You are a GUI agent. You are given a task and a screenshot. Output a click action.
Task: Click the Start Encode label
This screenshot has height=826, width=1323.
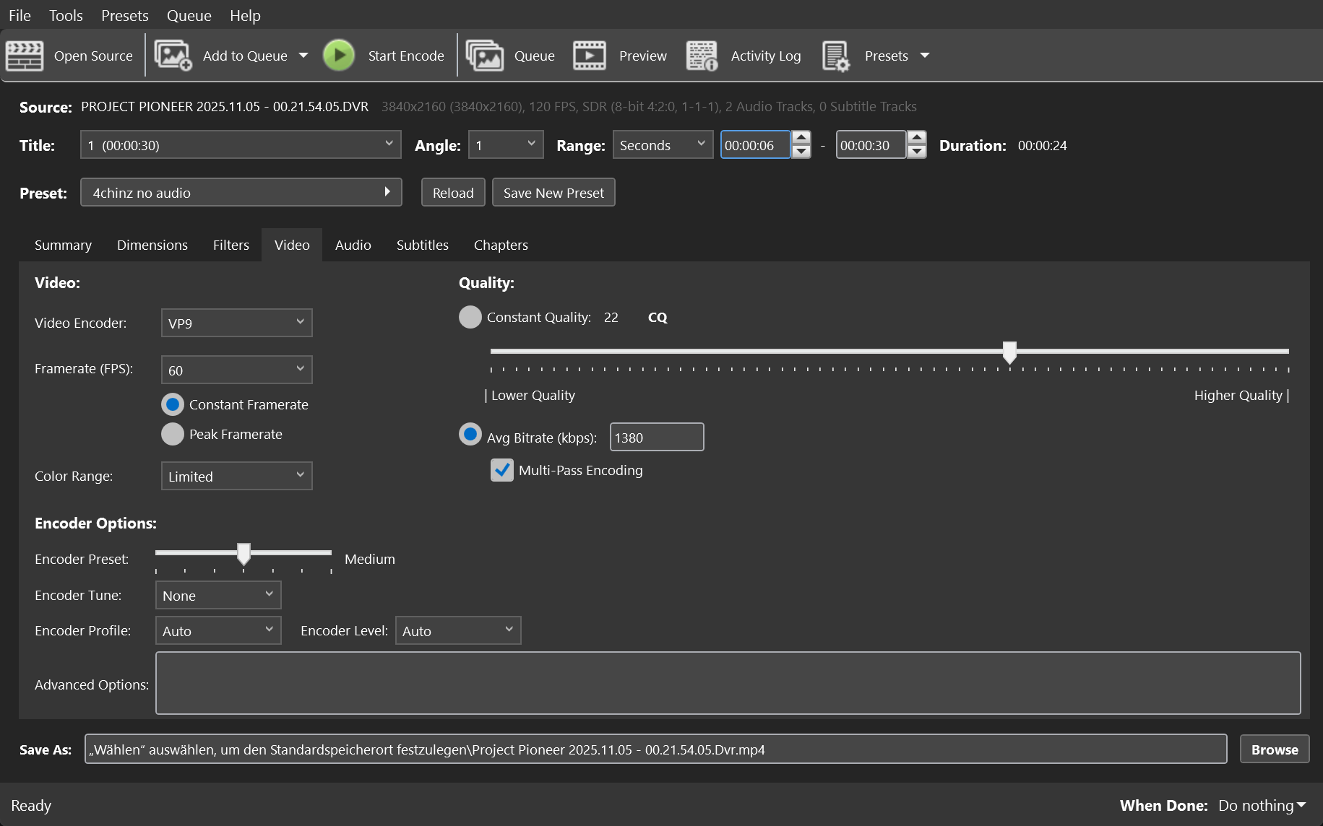(406, 56)
